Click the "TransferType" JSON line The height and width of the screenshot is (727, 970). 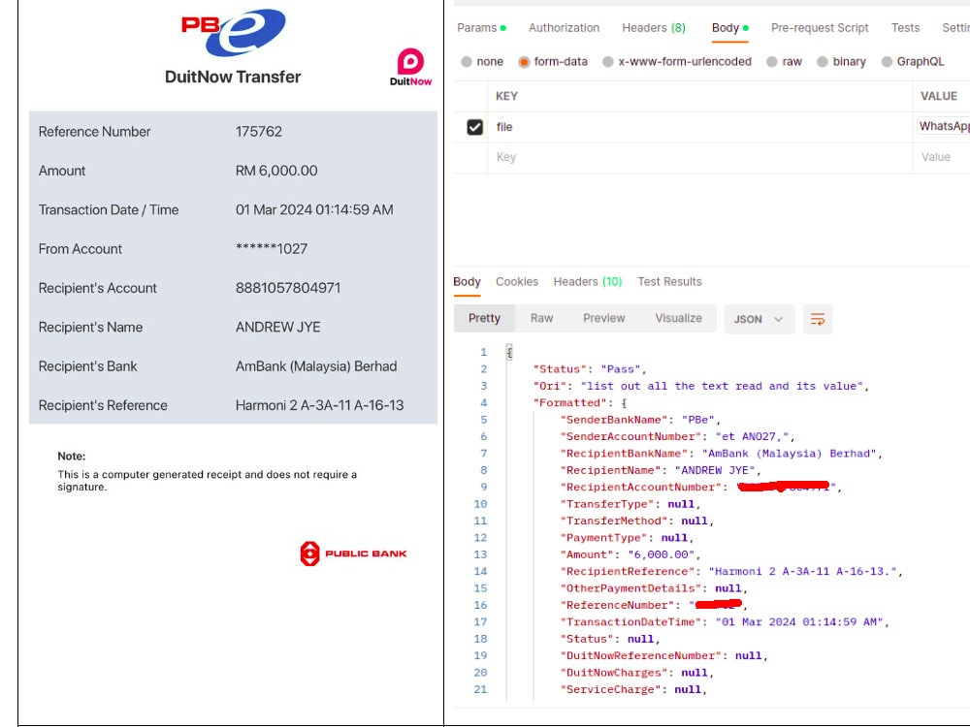(x=630, y=504)
